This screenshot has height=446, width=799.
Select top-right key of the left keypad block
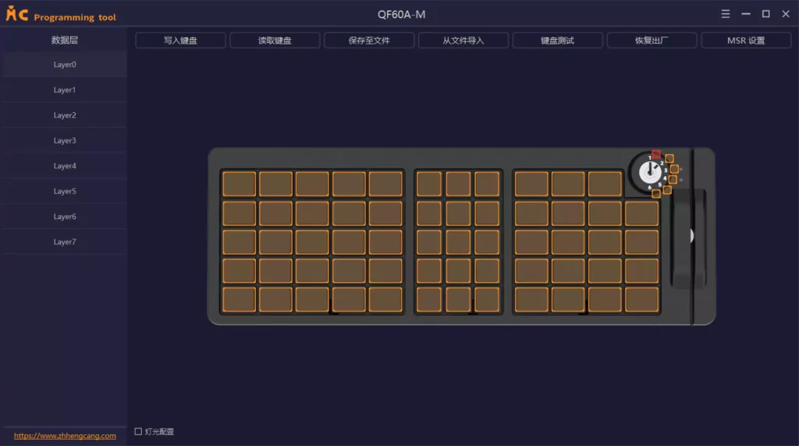(385, 184)
